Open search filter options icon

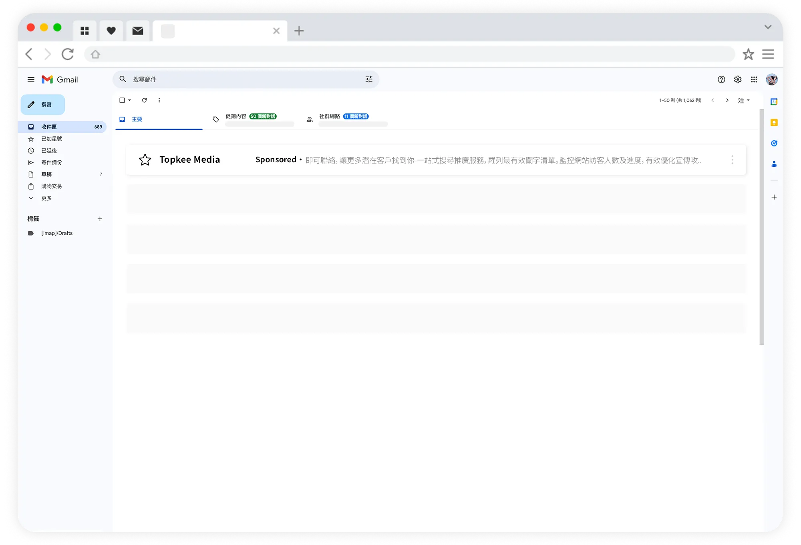tap(369, 79)
